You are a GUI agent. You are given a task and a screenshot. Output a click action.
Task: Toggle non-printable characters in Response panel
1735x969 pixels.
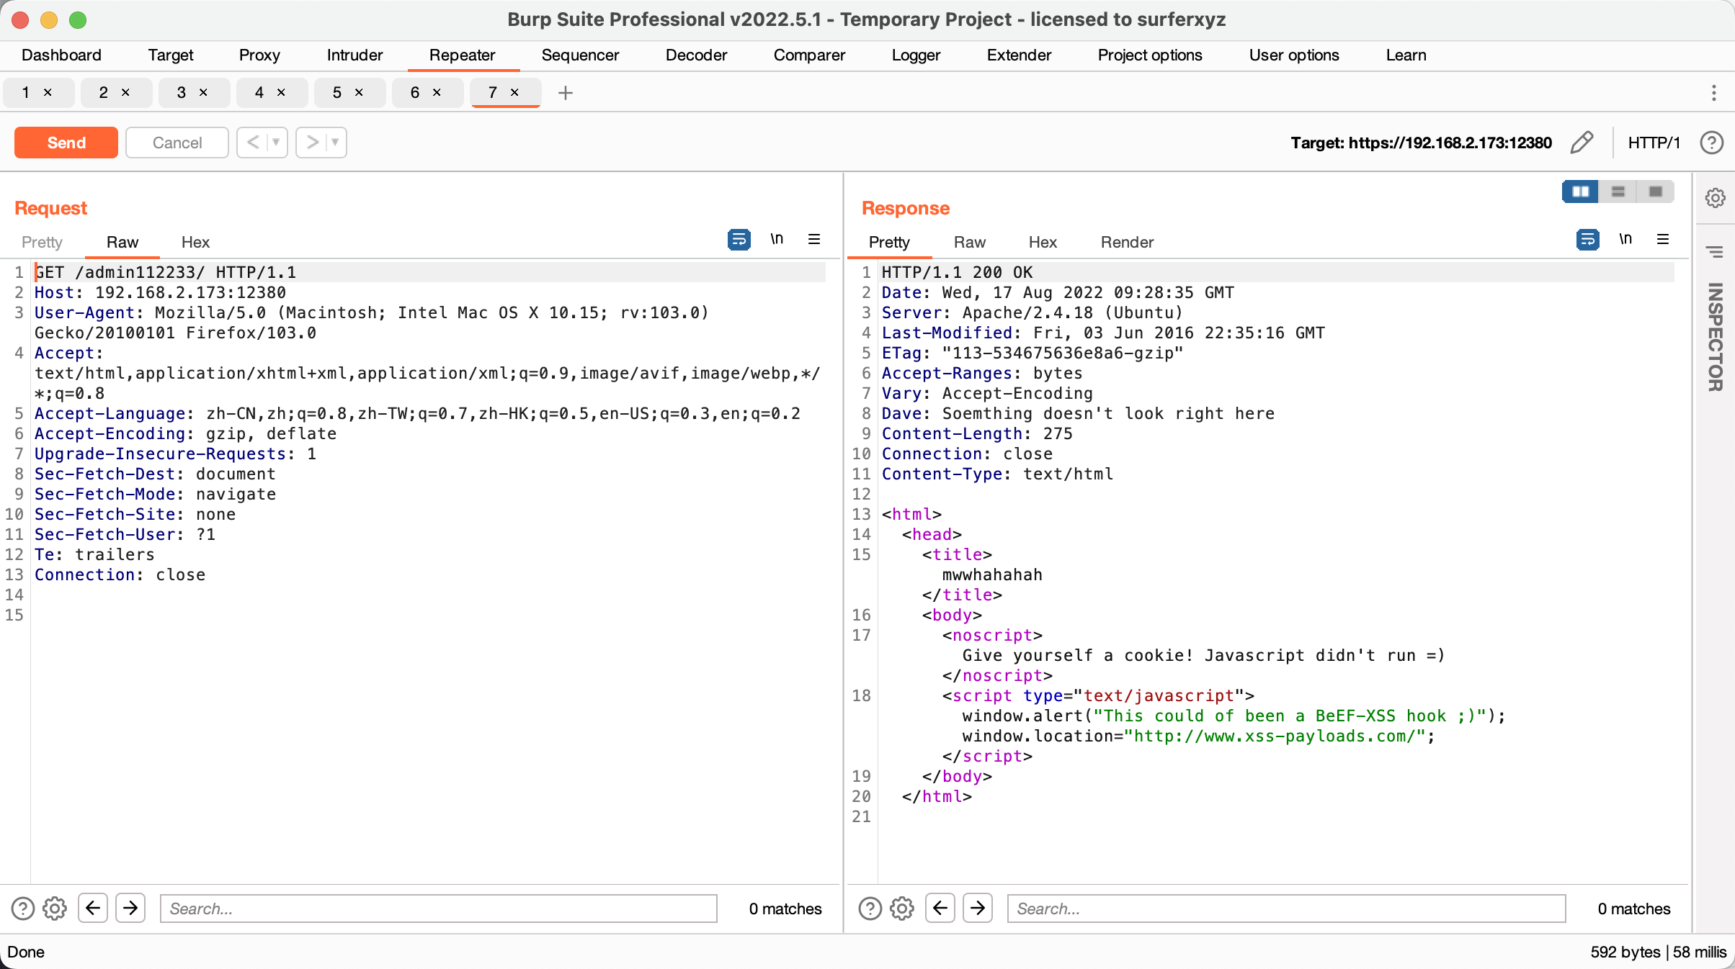pos(1625,239)
